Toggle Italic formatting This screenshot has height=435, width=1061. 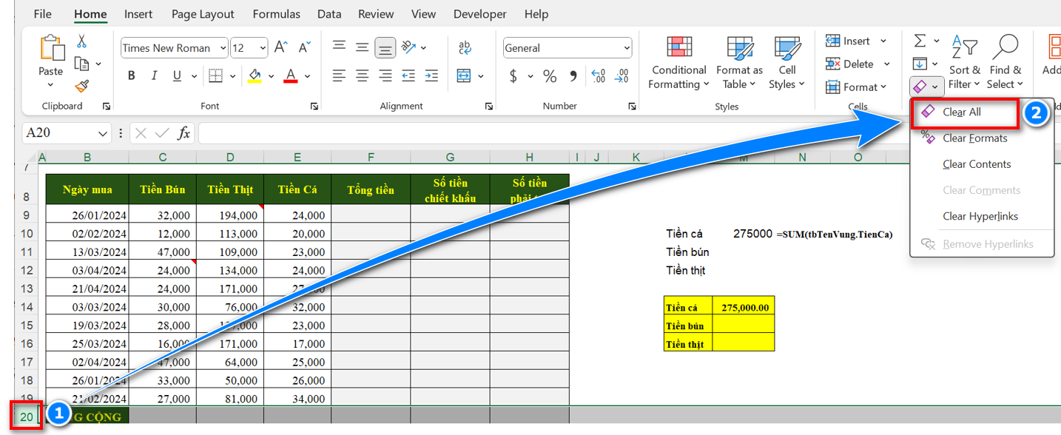pos(154,76)
